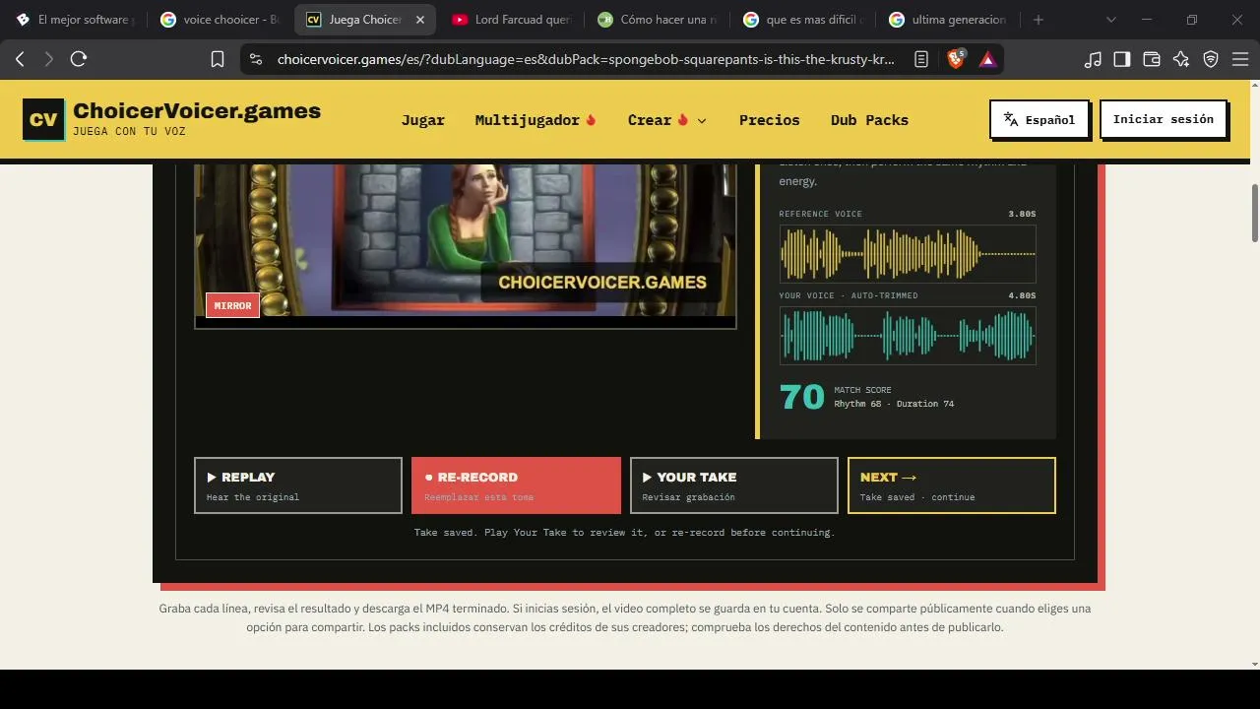Open the Dub Packs nav item
The width and height of the screenshot is (1260, 709).
pyautogui.click(x=869, y=120)
